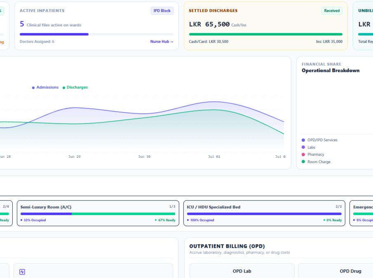
Task: Click the Settled Discharges green progress bar
Action: 266,34
